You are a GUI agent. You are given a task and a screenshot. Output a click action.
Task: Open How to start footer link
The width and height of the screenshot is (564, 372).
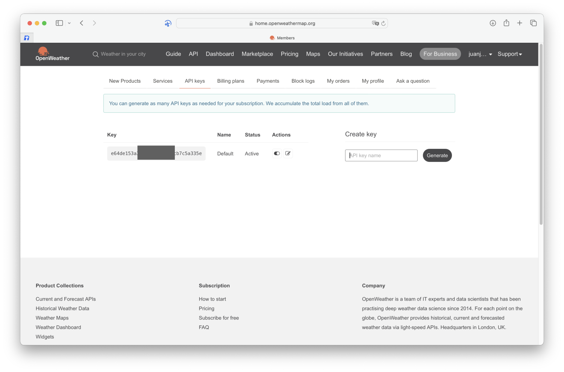(x=212, y=299)
